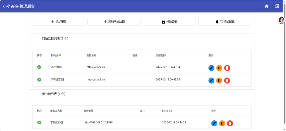286x131 pixels.
Task: Click the floating avatar on right edge
Action: tap(282, 20)
